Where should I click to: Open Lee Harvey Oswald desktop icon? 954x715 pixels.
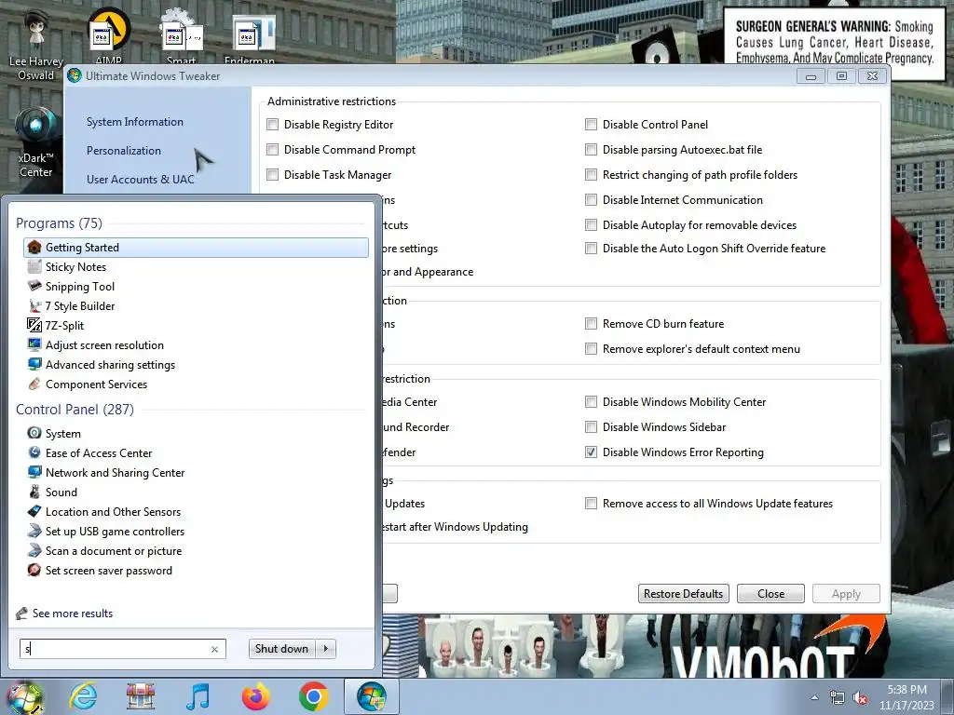coord(36,44)
